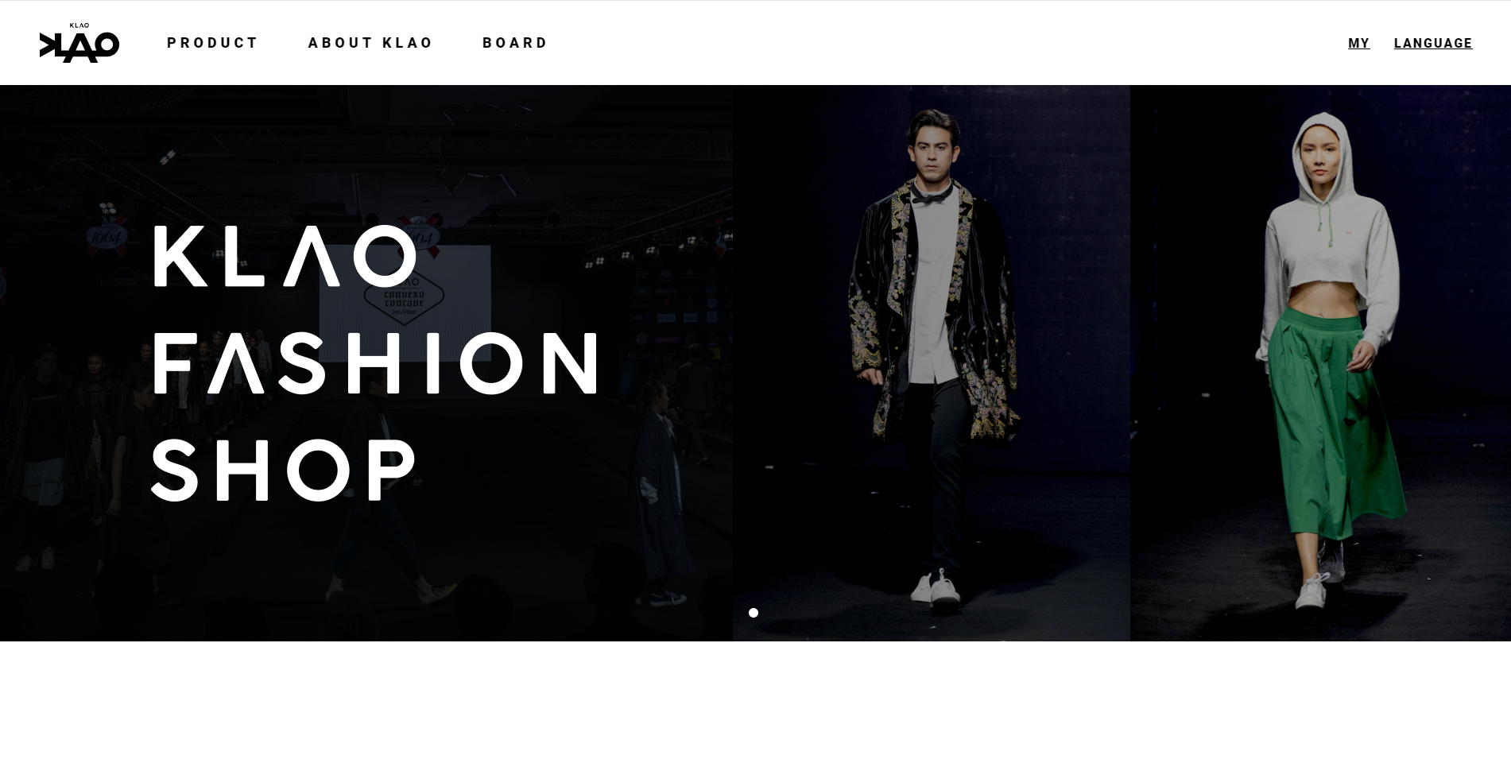Open the MY account link
The width and height of the screenshot is (1511, 763).
[1358, 44]
